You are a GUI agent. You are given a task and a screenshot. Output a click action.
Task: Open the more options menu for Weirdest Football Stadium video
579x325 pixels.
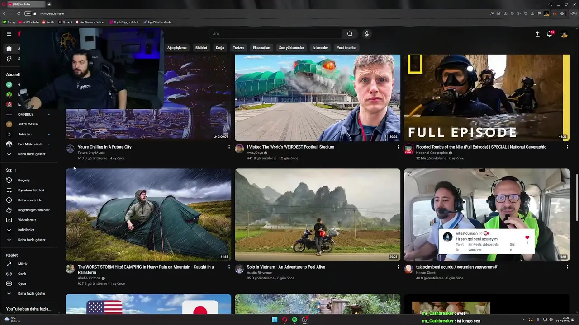398,147
